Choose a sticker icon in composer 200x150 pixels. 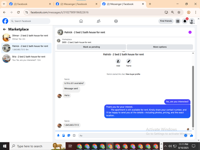69,136
